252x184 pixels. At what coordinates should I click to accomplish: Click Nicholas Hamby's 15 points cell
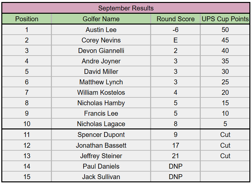[x=225, y=103]
